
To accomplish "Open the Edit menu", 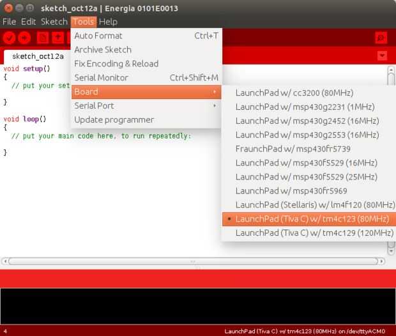I will 28,22.
